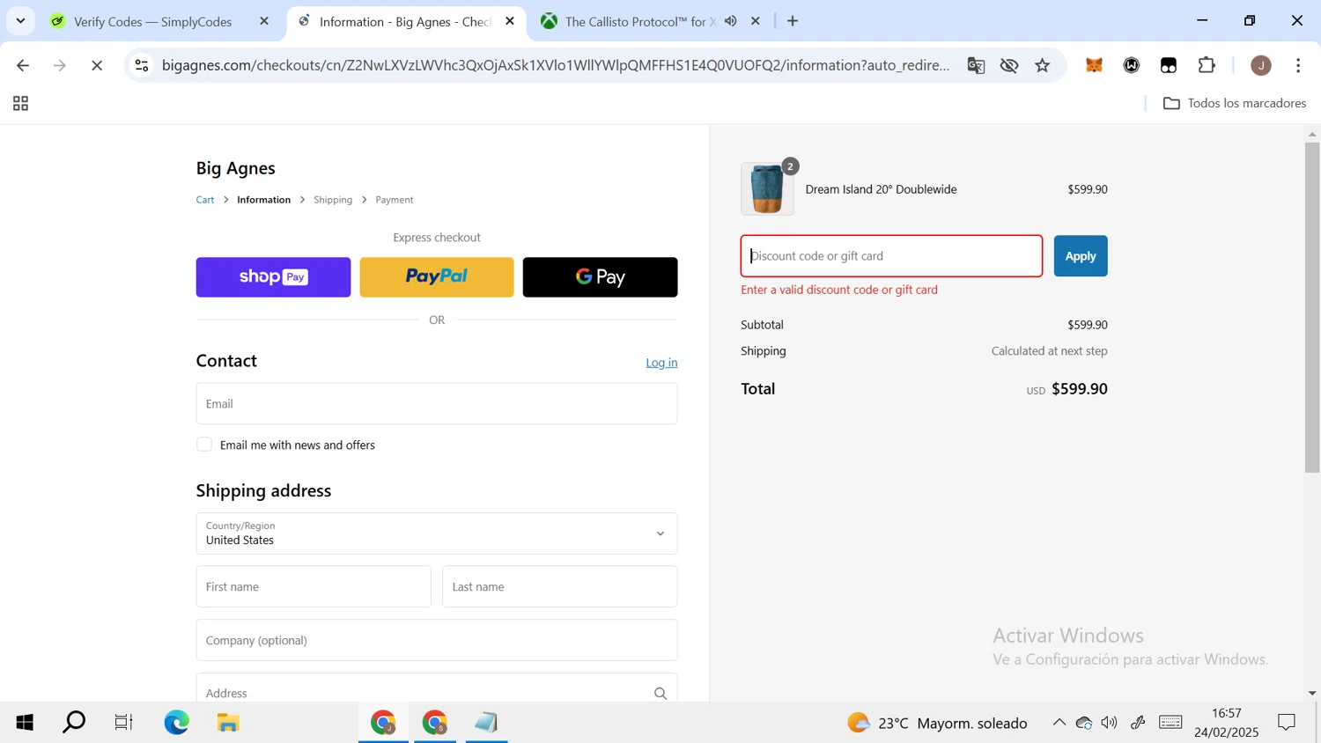
Task: Apply the discount code
Action: tap(1081, 256)
